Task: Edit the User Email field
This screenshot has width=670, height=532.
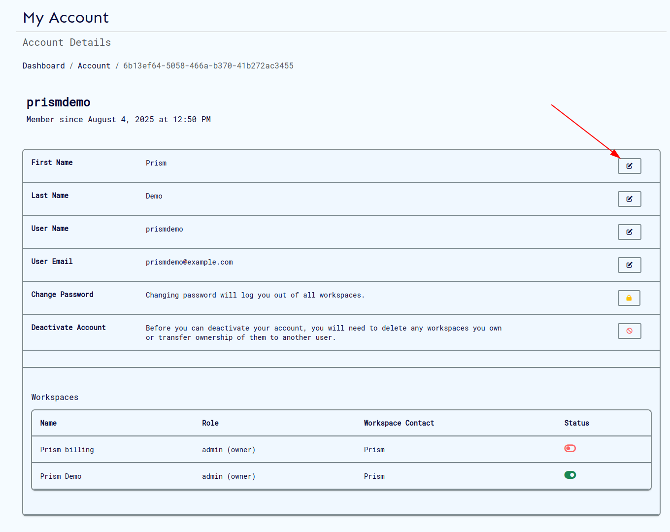Action: tap(629, 265)
